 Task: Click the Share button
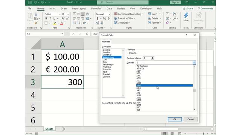(188, 9)
